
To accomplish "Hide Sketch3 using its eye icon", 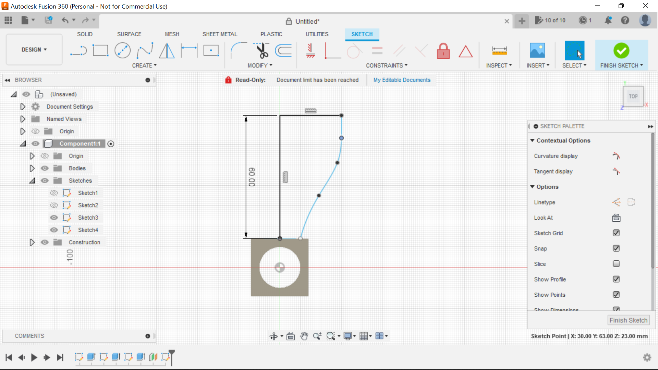I will tap(54, 217).
